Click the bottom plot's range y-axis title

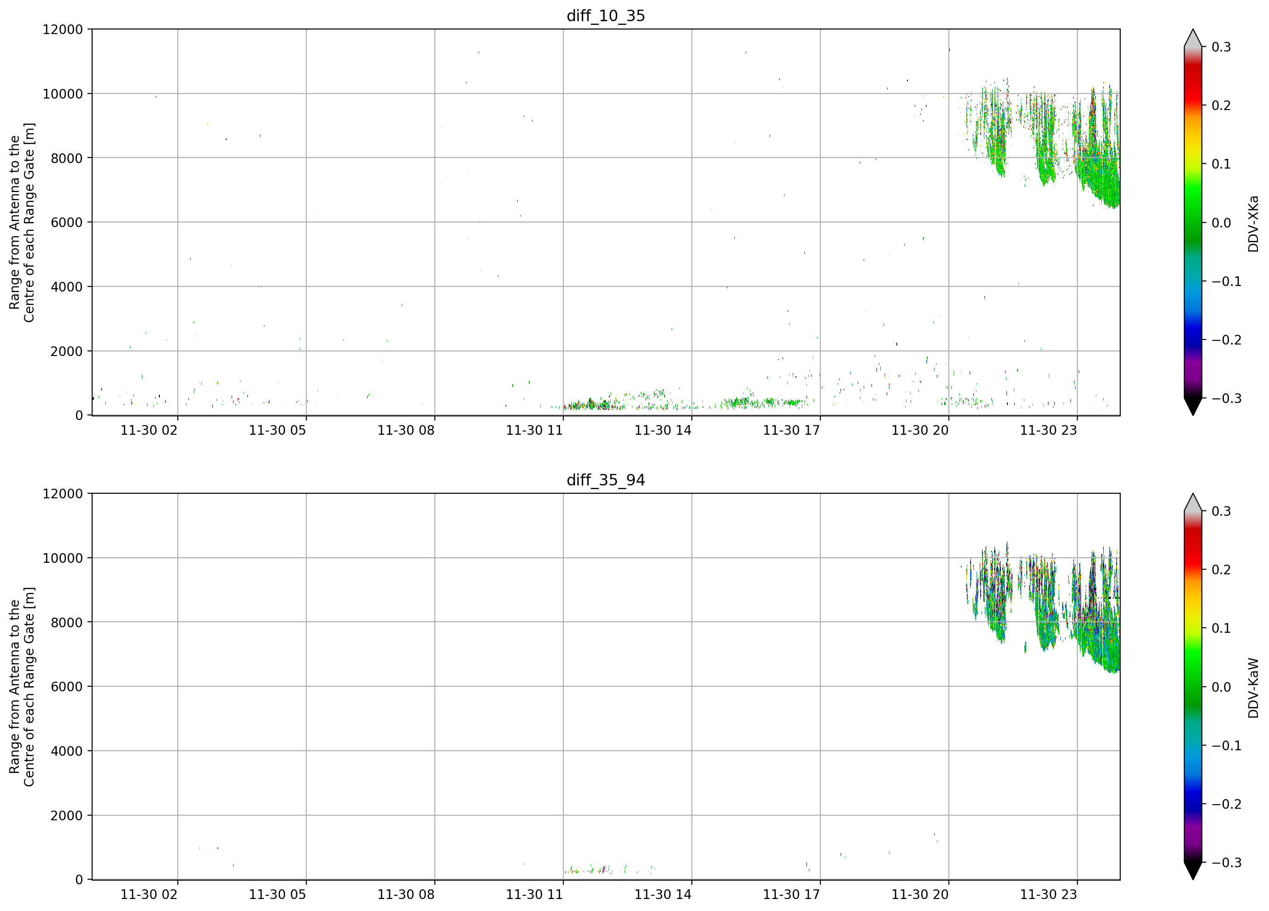[22, 687]
